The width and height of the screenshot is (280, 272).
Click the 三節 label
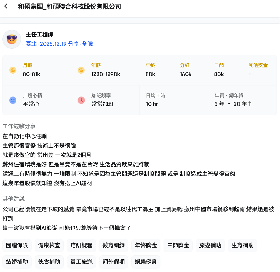point(219,65)
